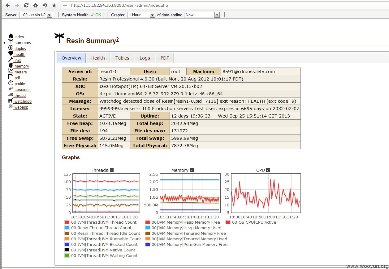Viewport: 389px width, 269px height.
Task: Click the Heap Memory Used blue swatch
Action: (148, 228)
